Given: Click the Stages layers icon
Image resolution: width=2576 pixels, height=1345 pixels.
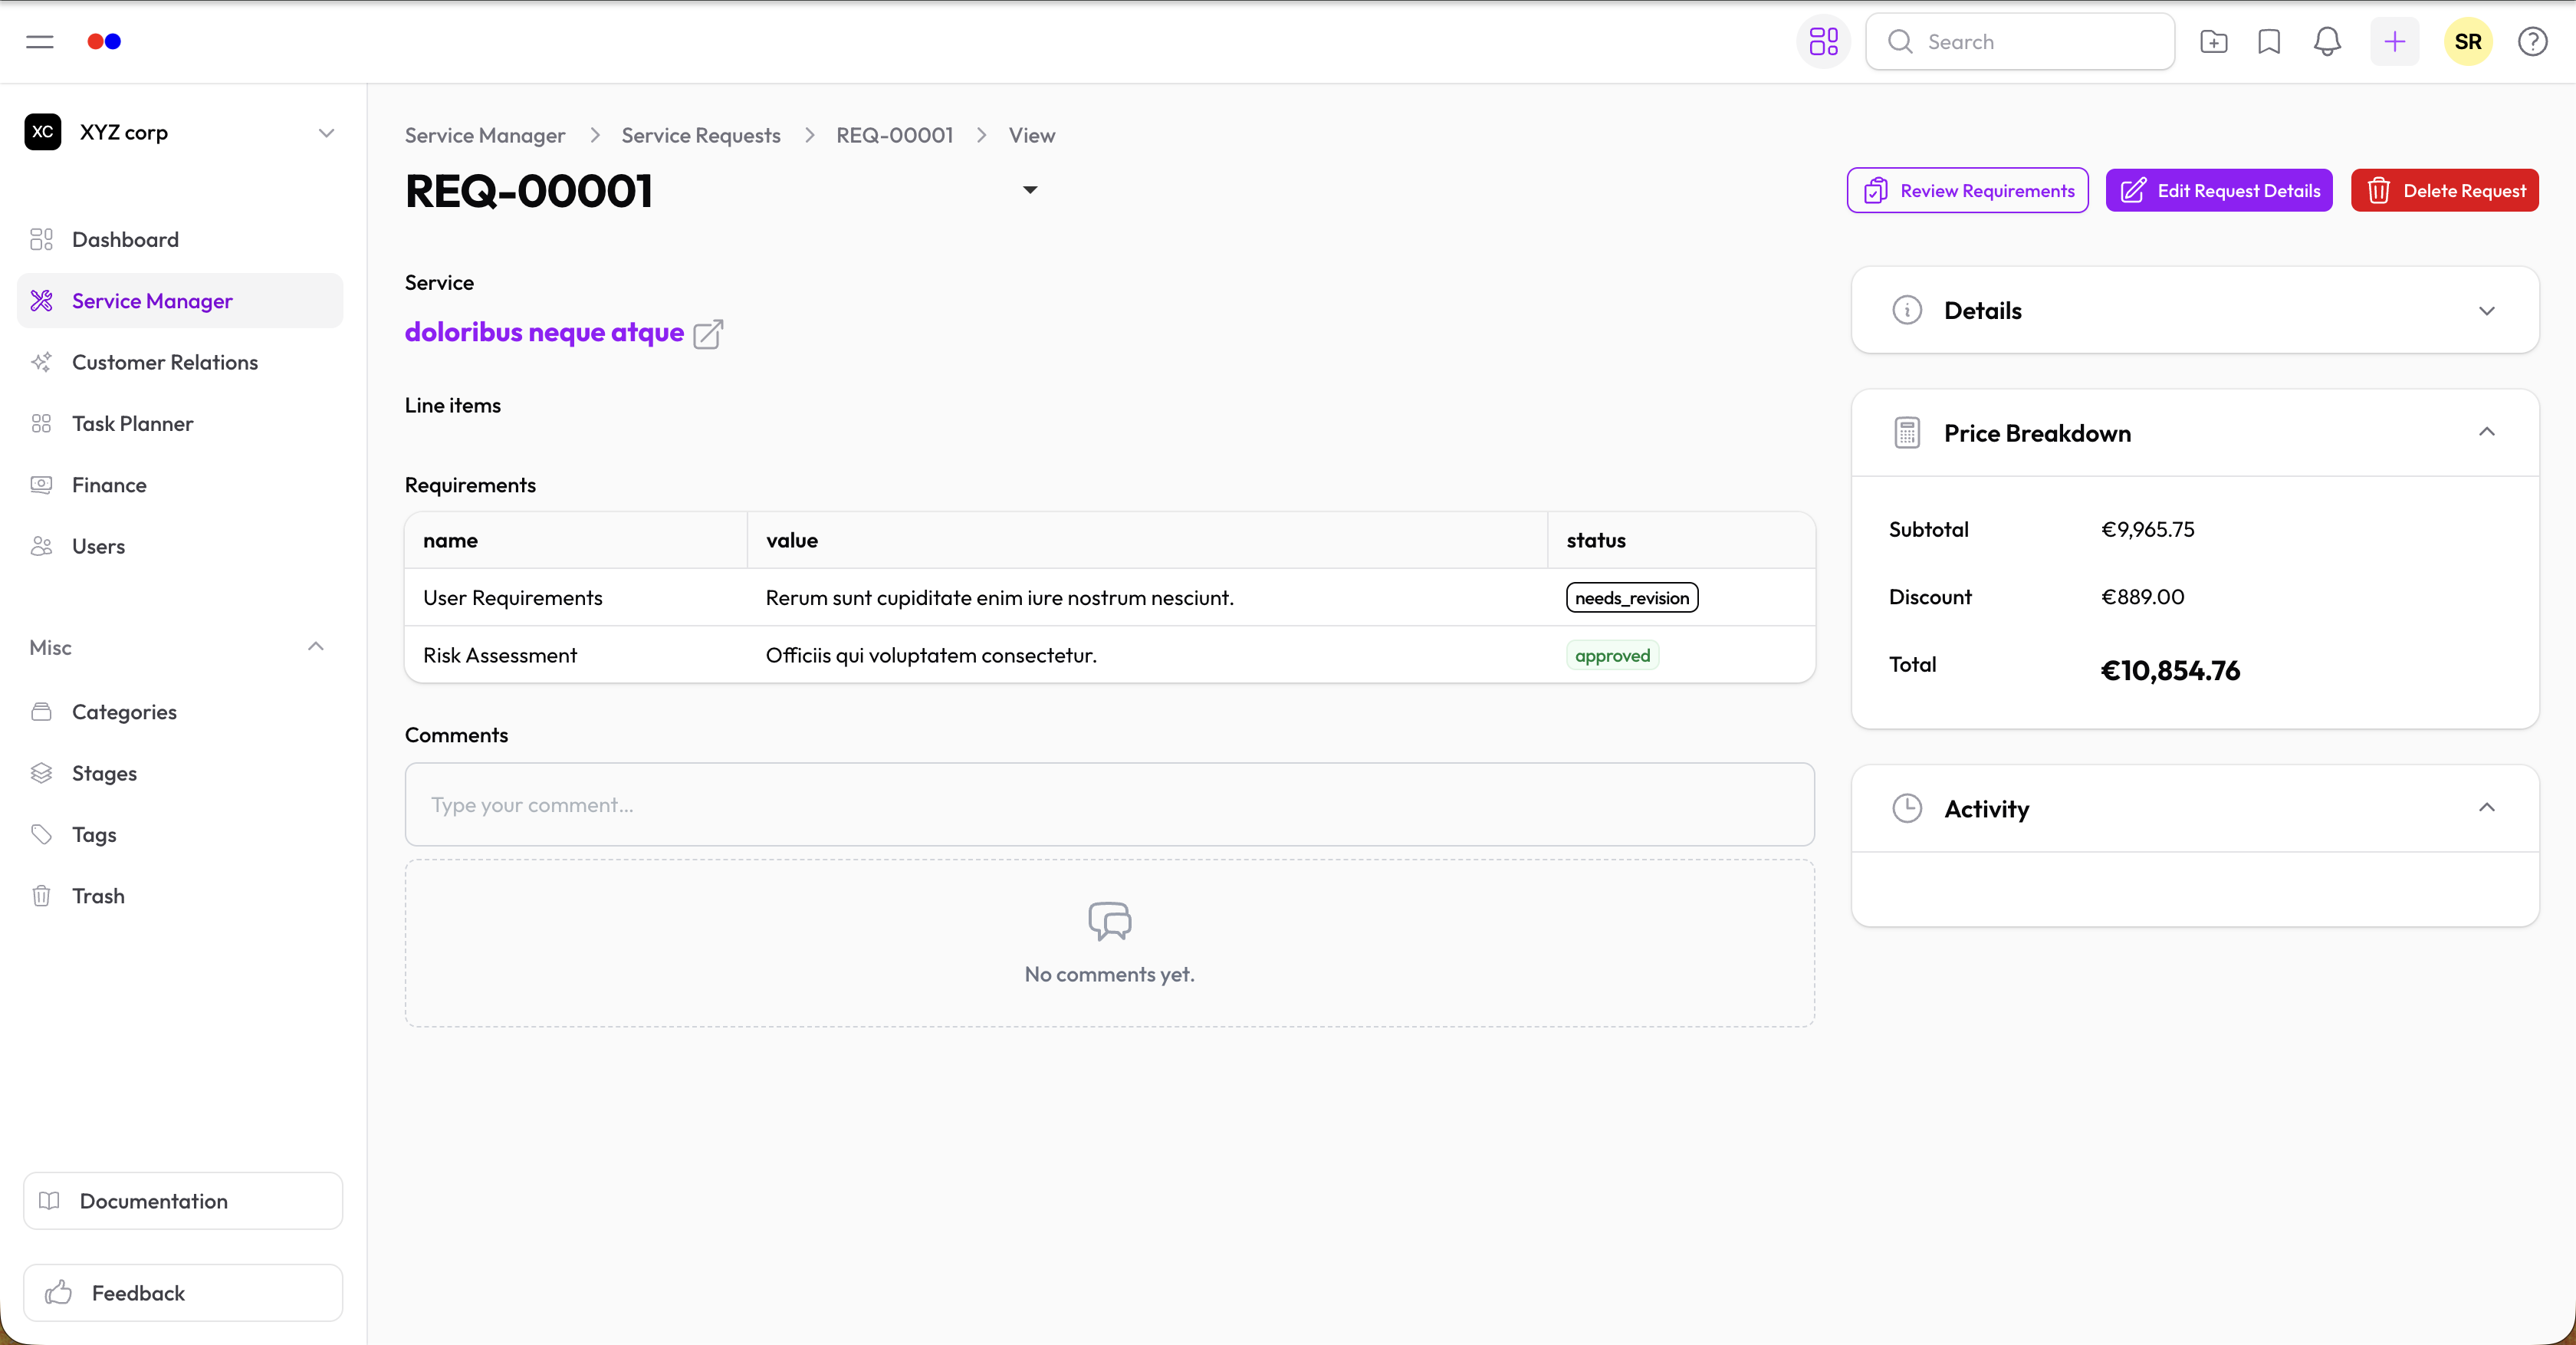Looking at the screenshot, I should 41,773.
